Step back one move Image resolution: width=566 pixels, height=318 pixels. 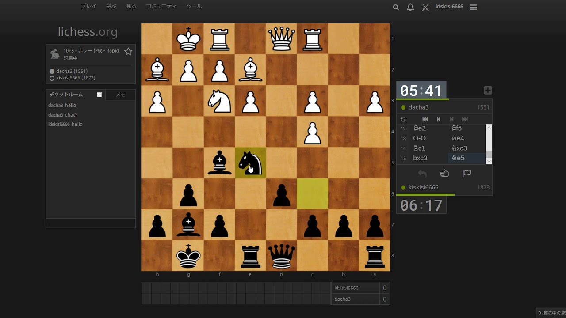coord(438,119)
